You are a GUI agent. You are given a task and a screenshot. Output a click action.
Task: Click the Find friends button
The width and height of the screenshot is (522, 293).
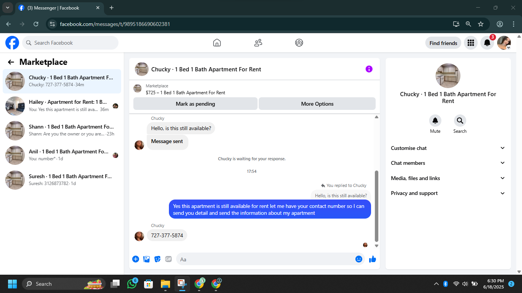click(443, 43)
